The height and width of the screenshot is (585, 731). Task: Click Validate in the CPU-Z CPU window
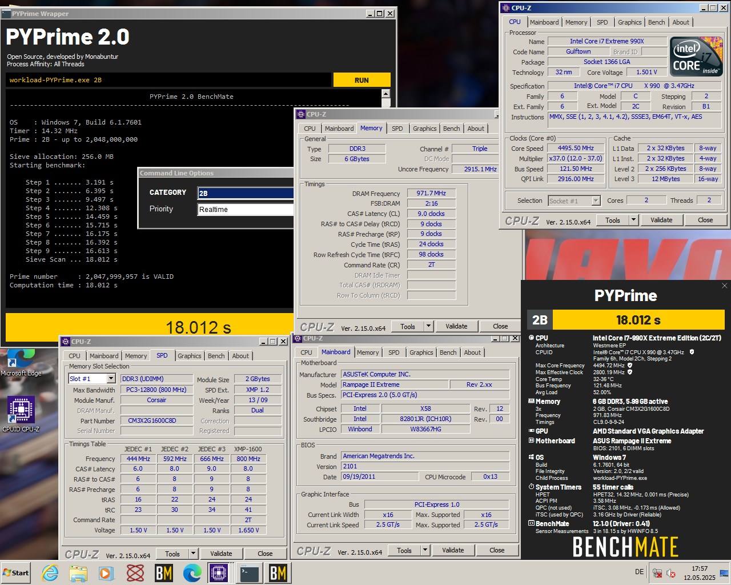[661, 220]
